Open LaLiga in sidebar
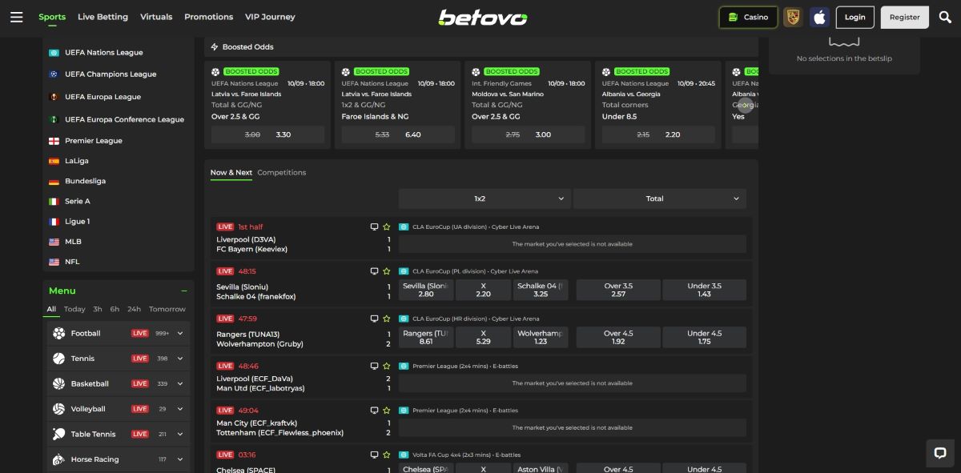The height and width of the screenshot is (473, 961). click(77, 161)
